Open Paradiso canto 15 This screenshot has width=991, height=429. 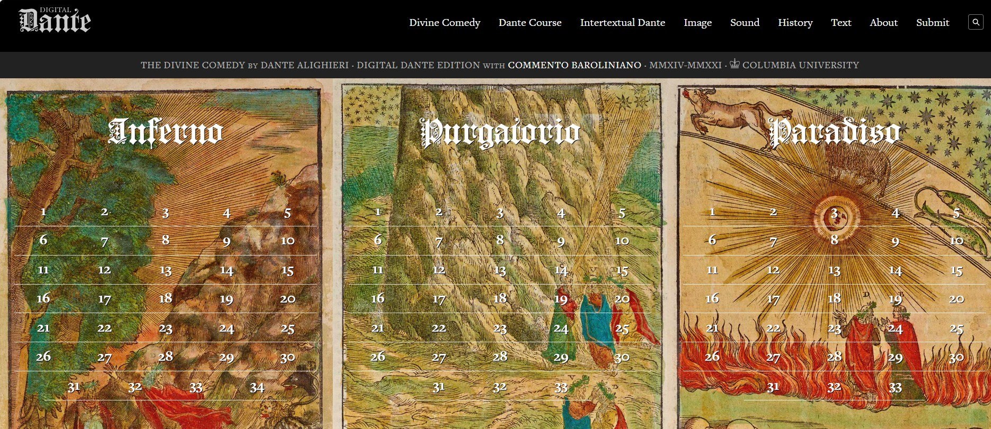click(957, 270)
